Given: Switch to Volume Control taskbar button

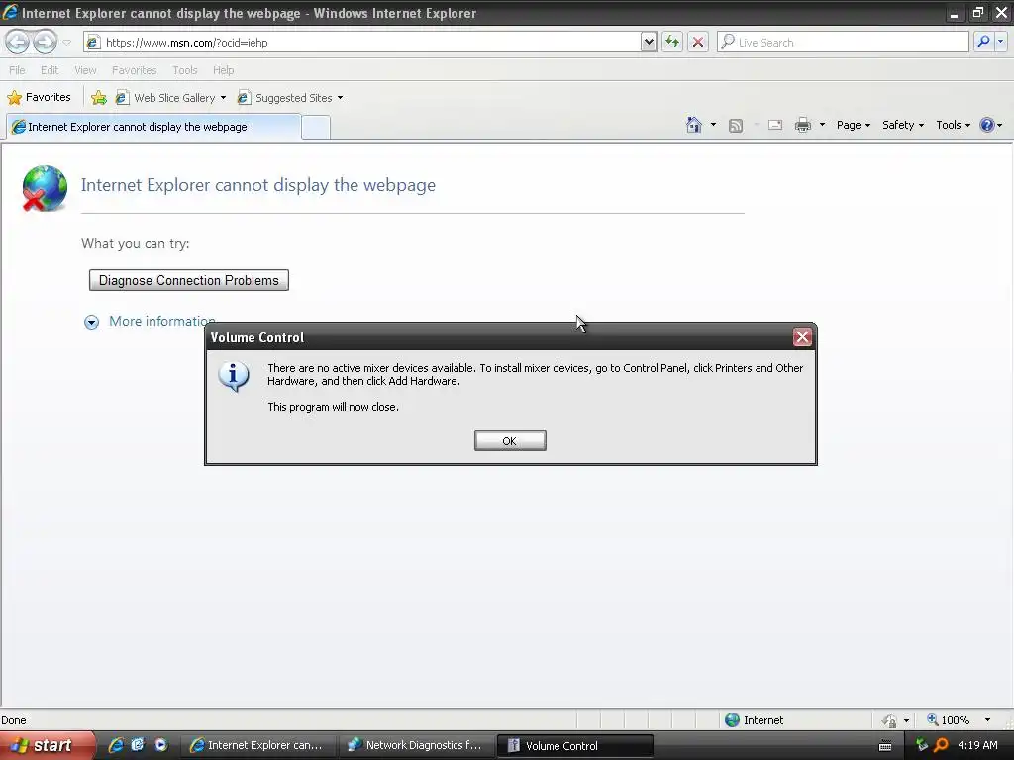Looking at the screenshot, I should 575,745.
